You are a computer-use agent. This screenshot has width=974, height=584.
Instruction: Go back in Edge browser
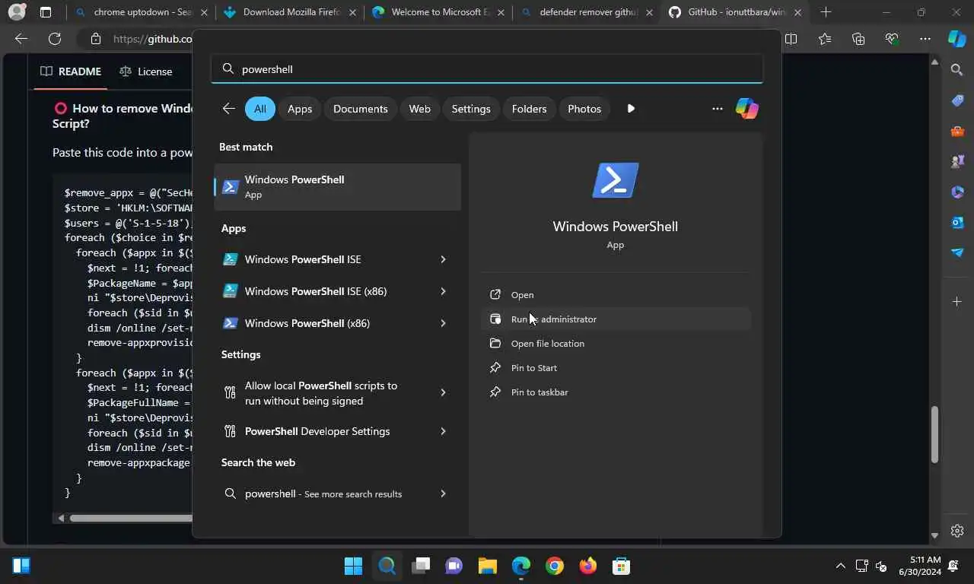click(21, 40)
